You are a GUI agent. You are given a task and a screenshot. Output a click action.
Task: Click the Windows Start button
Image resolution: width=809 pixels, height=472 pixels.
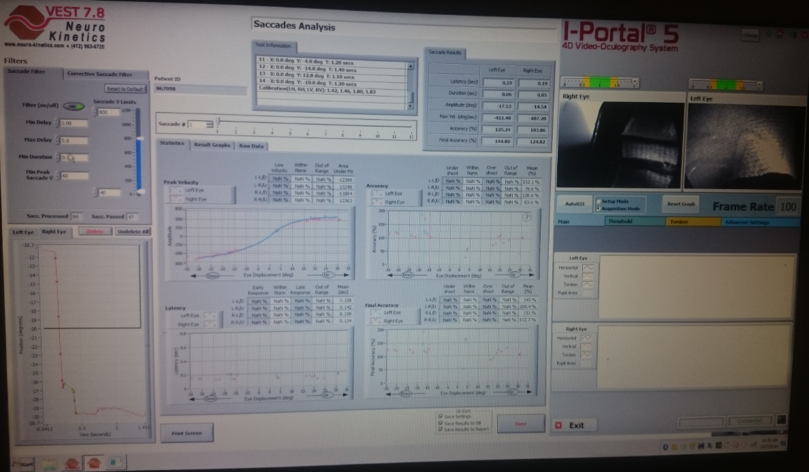coord(22,464)
